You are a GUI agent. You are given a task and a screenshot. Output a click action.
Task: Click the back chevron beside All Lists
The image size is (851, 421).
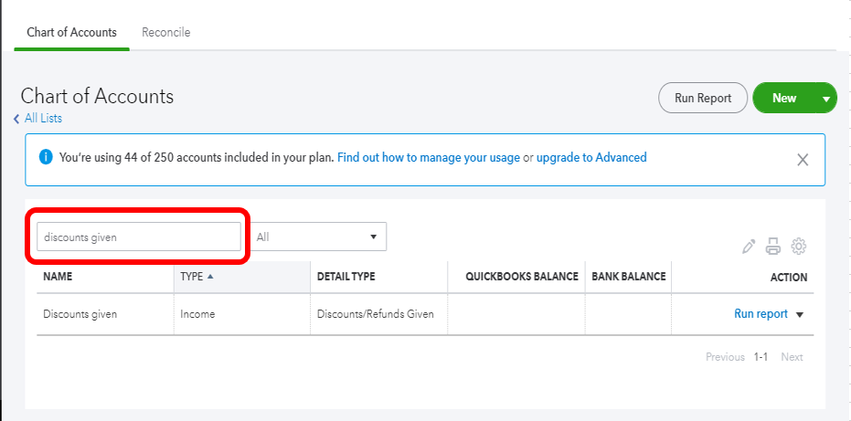pos(16,119)
